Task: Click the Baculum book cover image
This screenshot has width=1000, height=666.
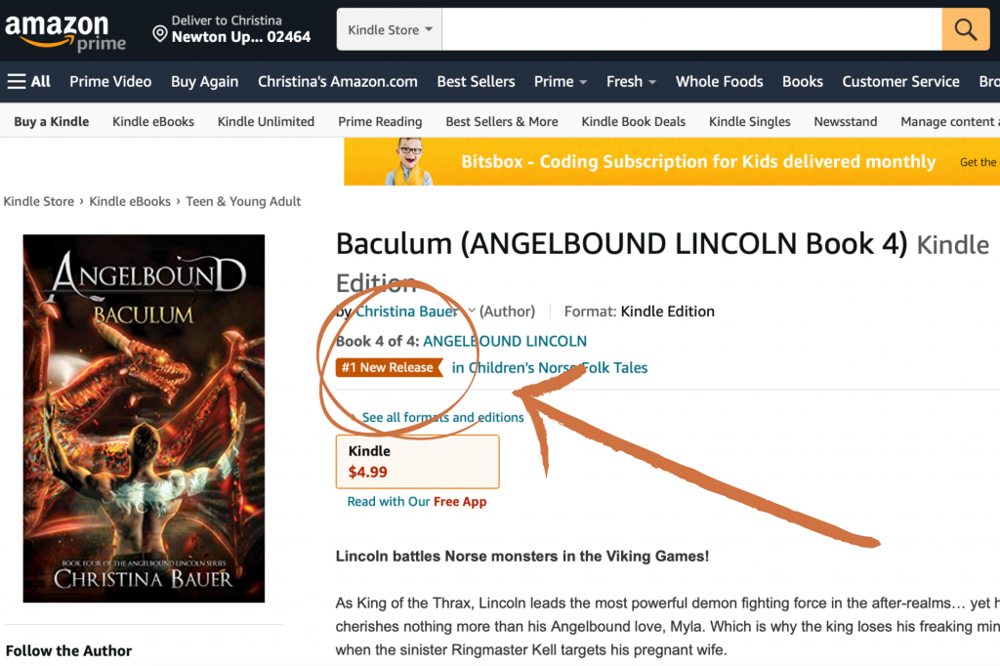Action: pyautogui.click(x=144, y=419)
